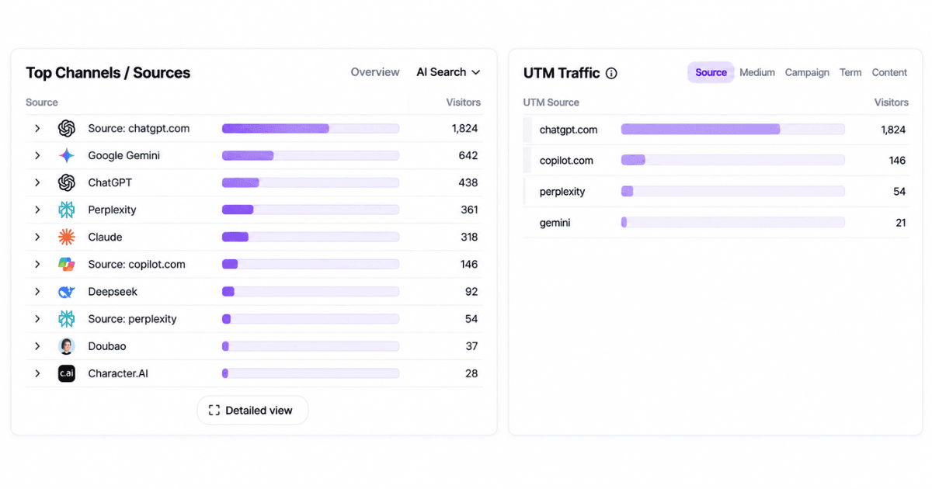This screenshot has height=489, width=932.
Task: Click the Deepseek source label
Action: pos(113,292)
